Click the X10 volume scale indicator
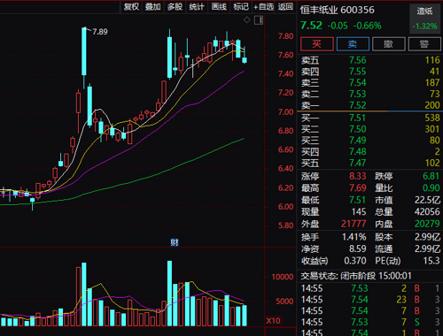This screenshot has height=336, width=443. tap(273, 321)
